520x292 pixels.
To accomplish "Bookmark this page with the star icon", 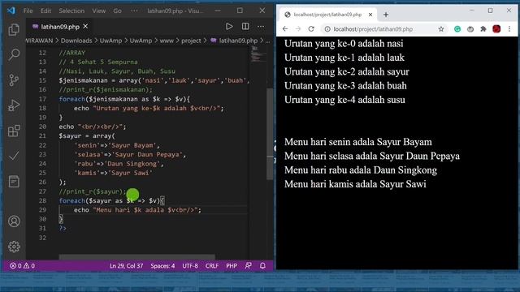I will pos(441,29).
